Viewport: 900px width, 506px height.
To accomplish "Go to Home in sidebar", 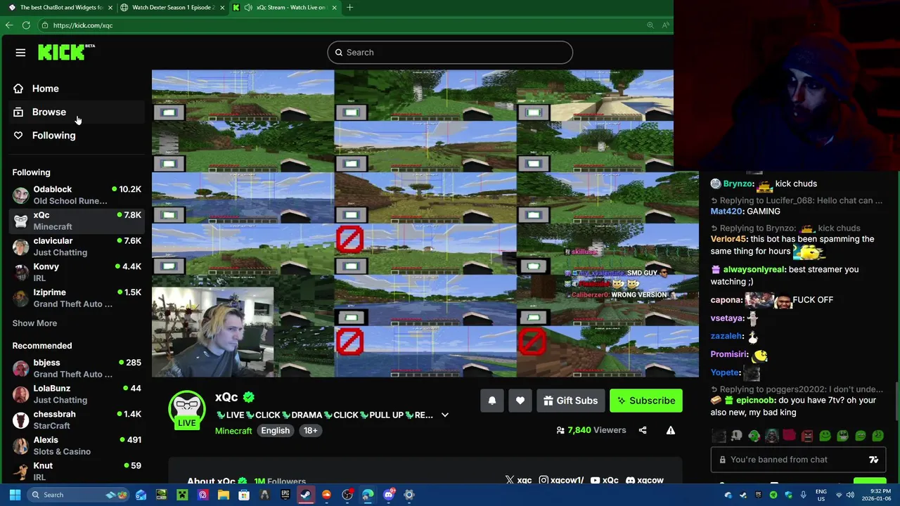I will (77, 89).
